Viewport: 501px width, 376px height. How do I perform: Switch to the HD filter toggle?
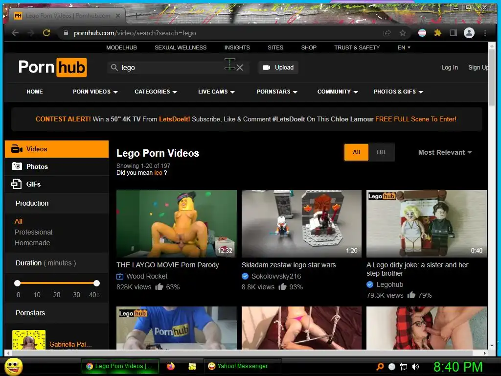coord(381,152)
